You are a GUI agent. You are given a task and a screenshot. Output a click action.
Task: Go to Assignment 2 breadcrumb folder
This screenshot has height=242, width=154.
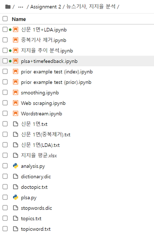46,7
